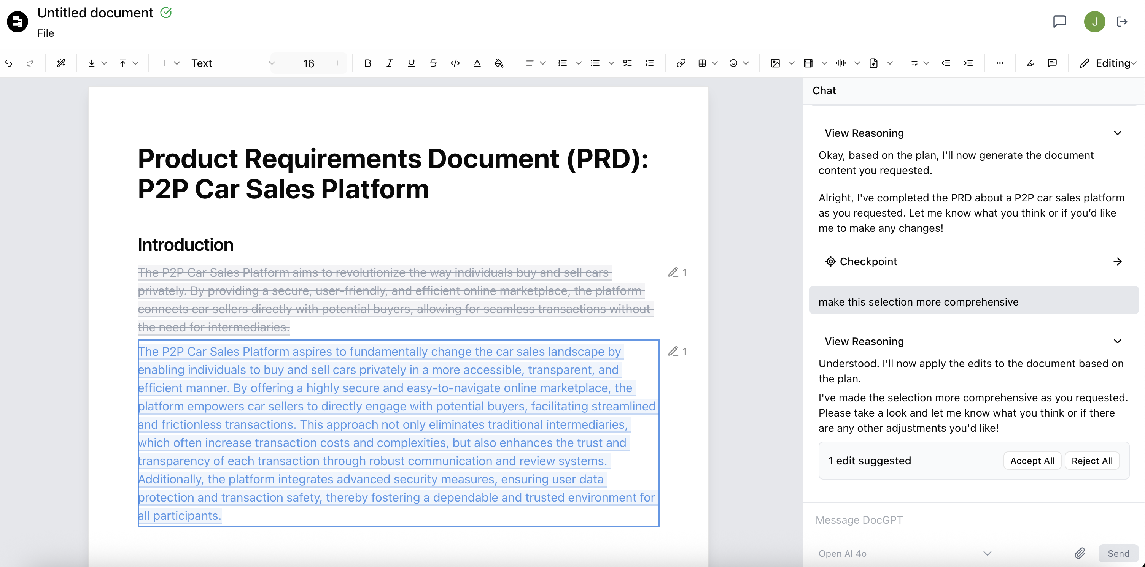Toggle italic formatting
This screenshot has height=567, width=1145.
tap(389, 63)
